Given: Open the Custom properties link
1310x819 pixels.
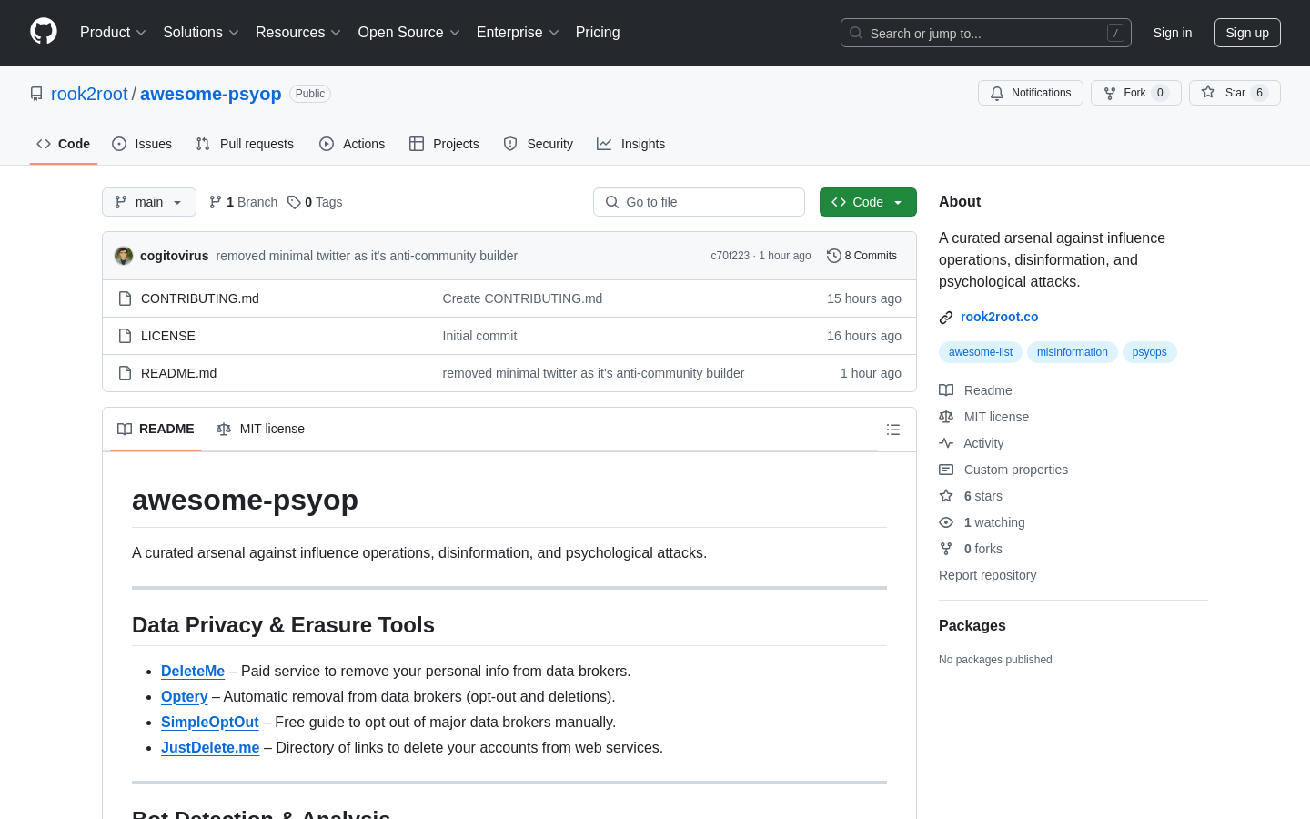Looking at the screenshot, I should point(1003,470).
